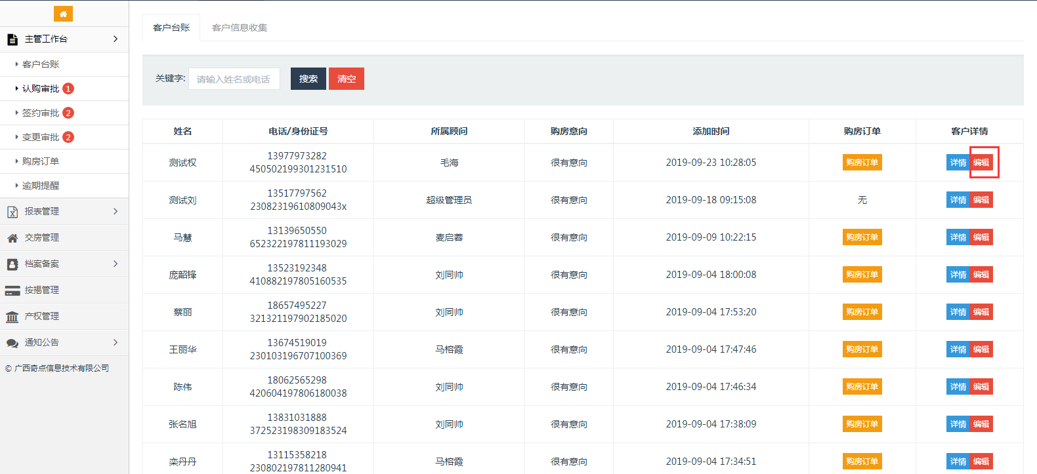1037x474 pixels.
Task: Expand the 档案备案 chevron
Action: click(116, 264)
